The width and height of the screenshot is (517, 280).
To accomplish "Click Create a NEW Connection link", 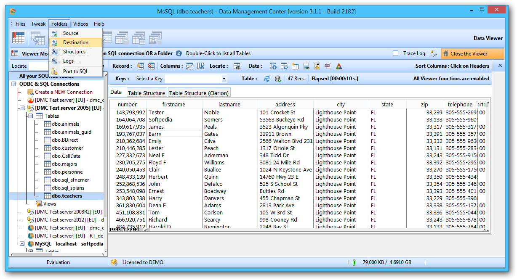I will (x=64, y=92).
